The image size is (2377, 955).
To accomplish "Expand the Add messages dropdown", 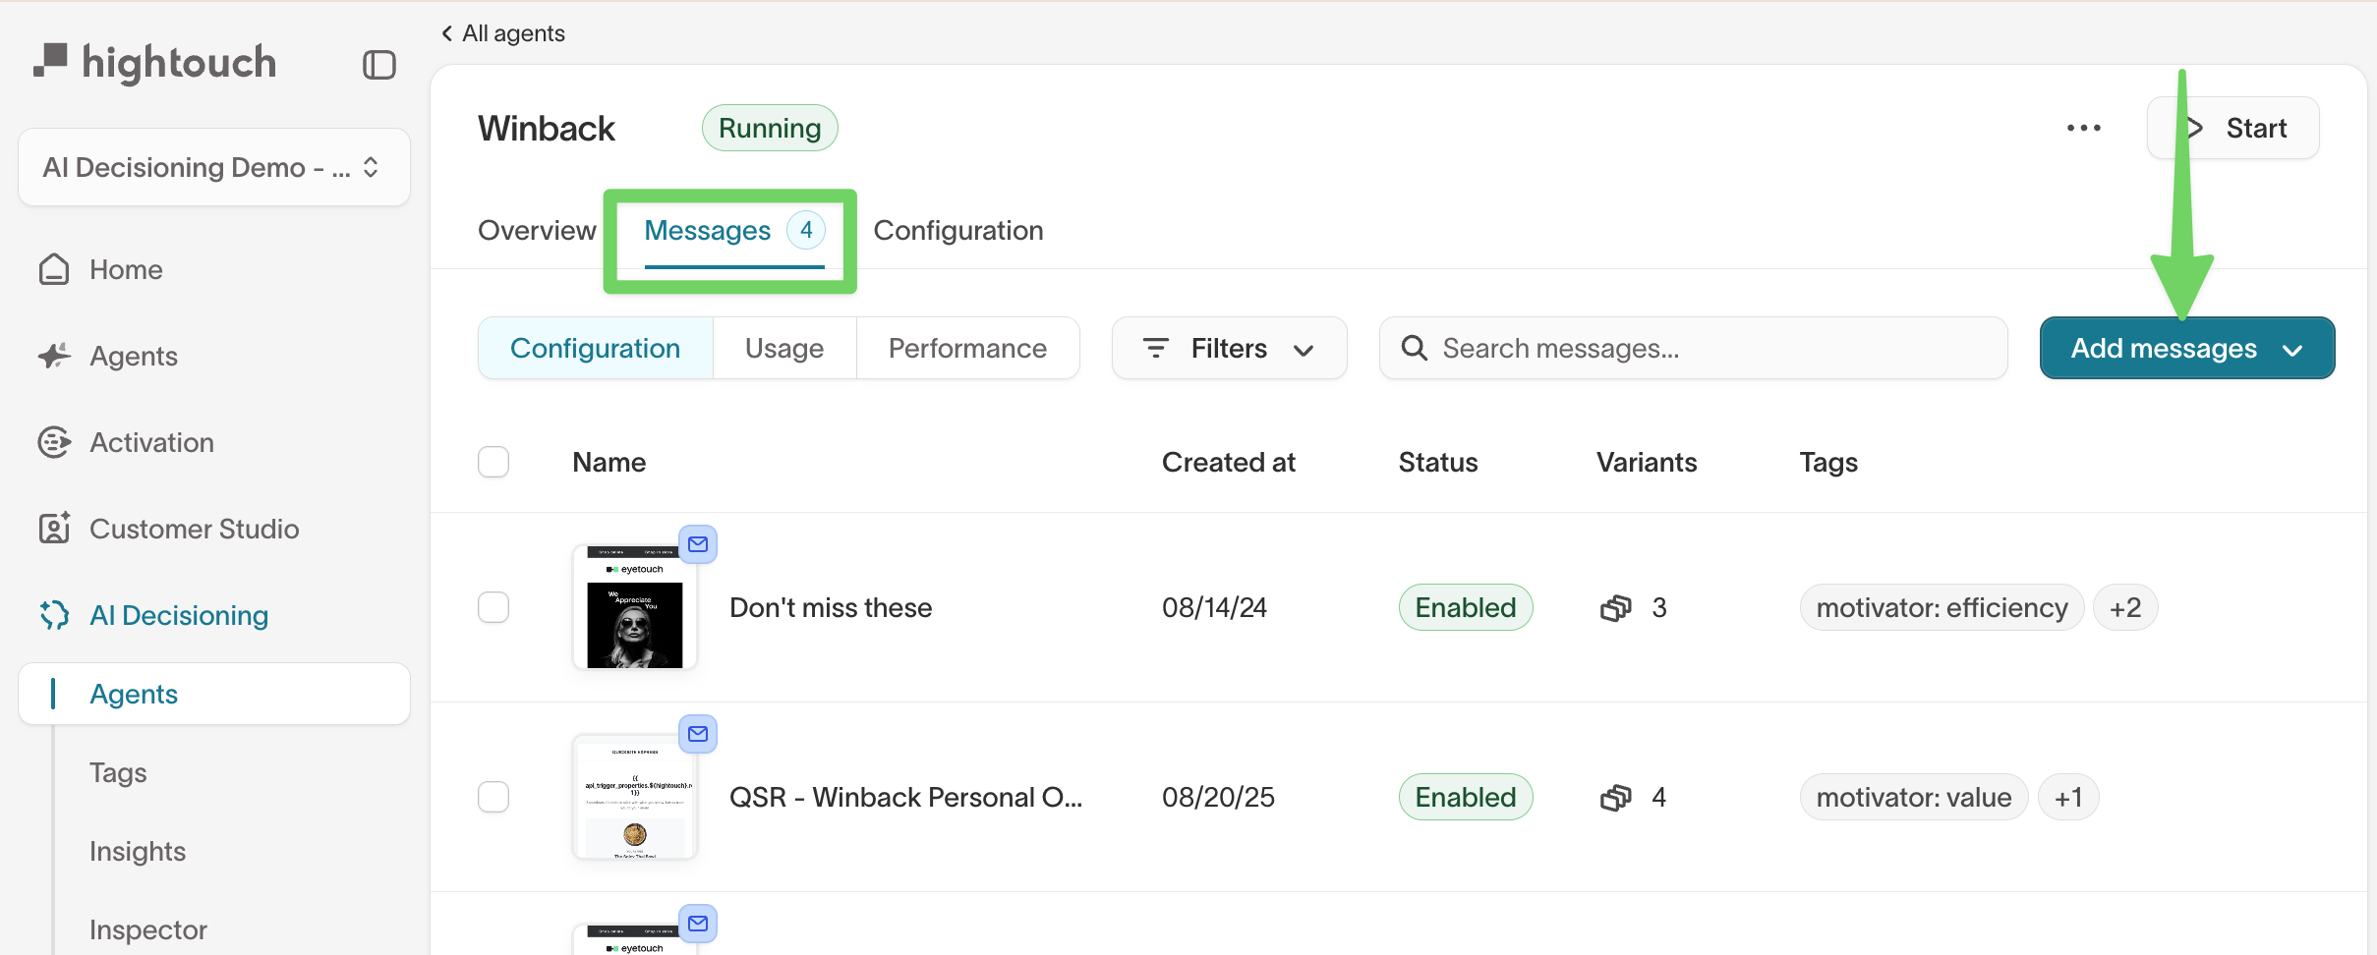I will point(2186,348).
